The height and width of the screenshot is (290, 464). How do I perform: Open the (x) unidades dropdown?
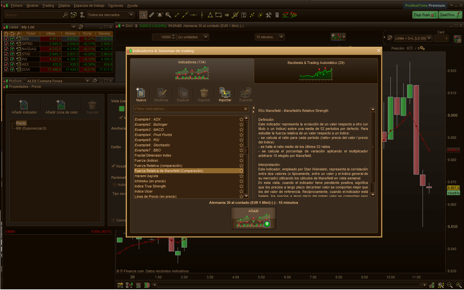(193, 37)
